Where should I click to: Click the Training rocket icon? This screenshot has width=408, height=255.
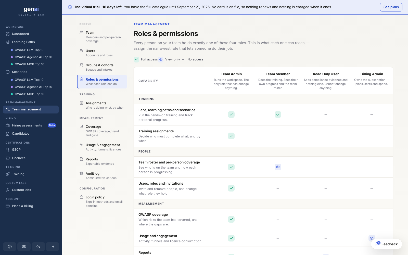click(8, 174)
